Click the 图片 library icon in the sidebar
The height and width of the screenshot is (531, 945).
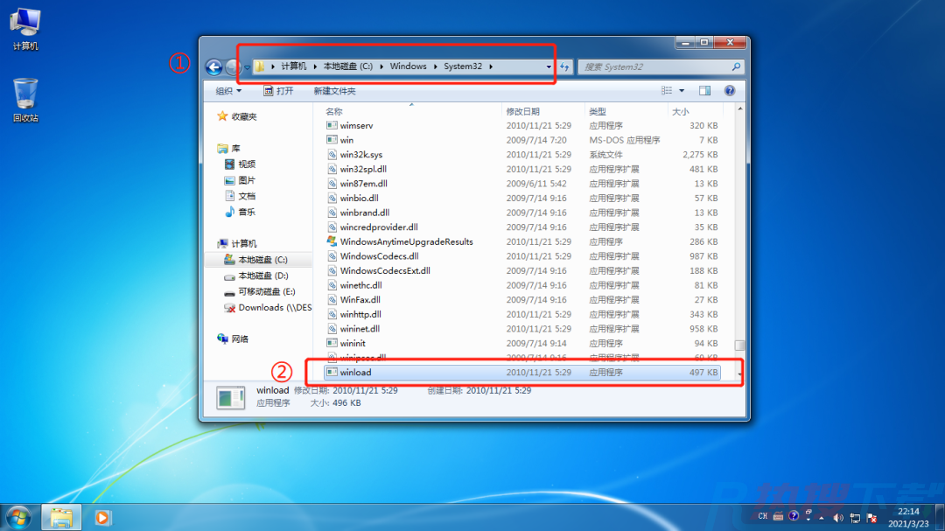[229, 180]
